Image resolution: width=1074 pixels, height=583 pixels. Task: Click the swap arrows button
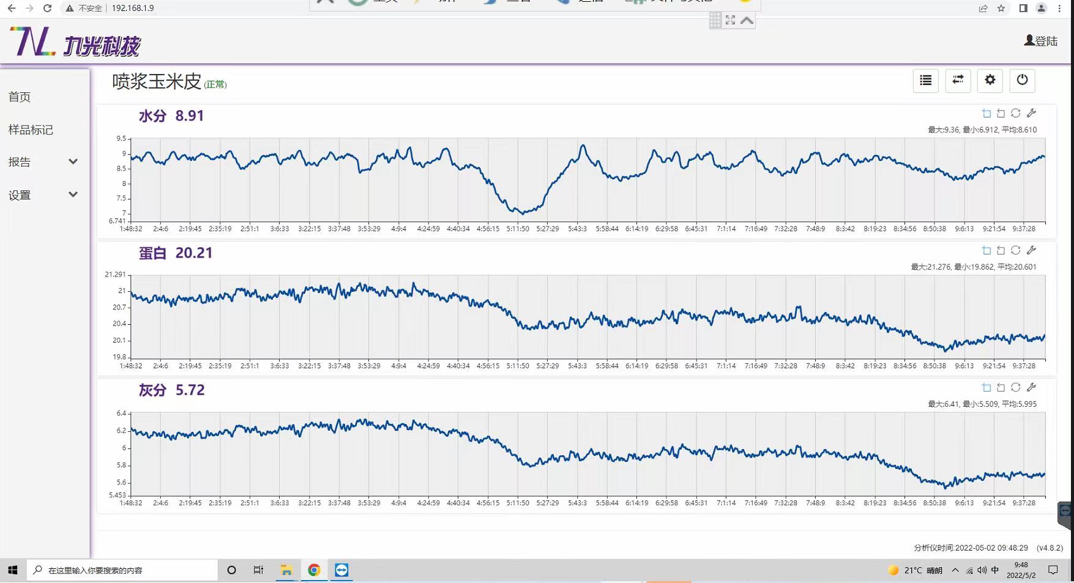coord(958,80)
